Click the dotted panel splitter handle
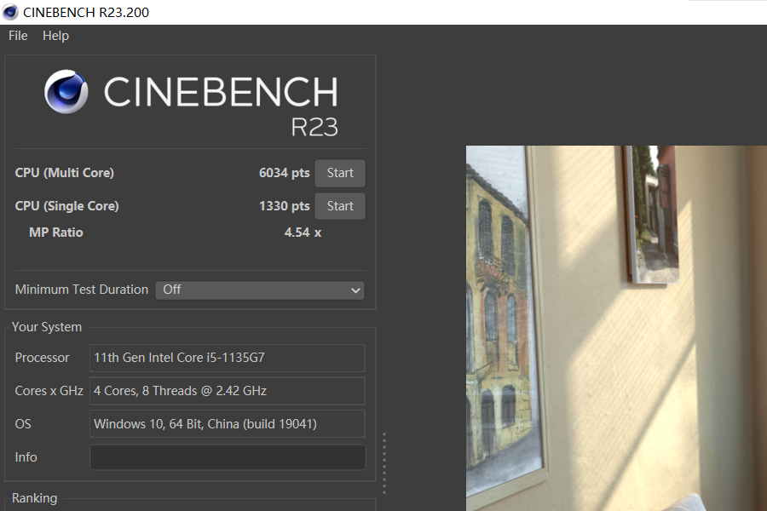The height and width of the screenshot is (511, 767). coord(384,462)
